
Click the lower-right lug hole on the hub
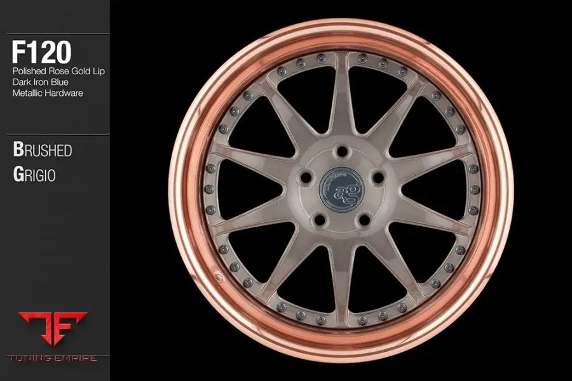tap(364, 219)
